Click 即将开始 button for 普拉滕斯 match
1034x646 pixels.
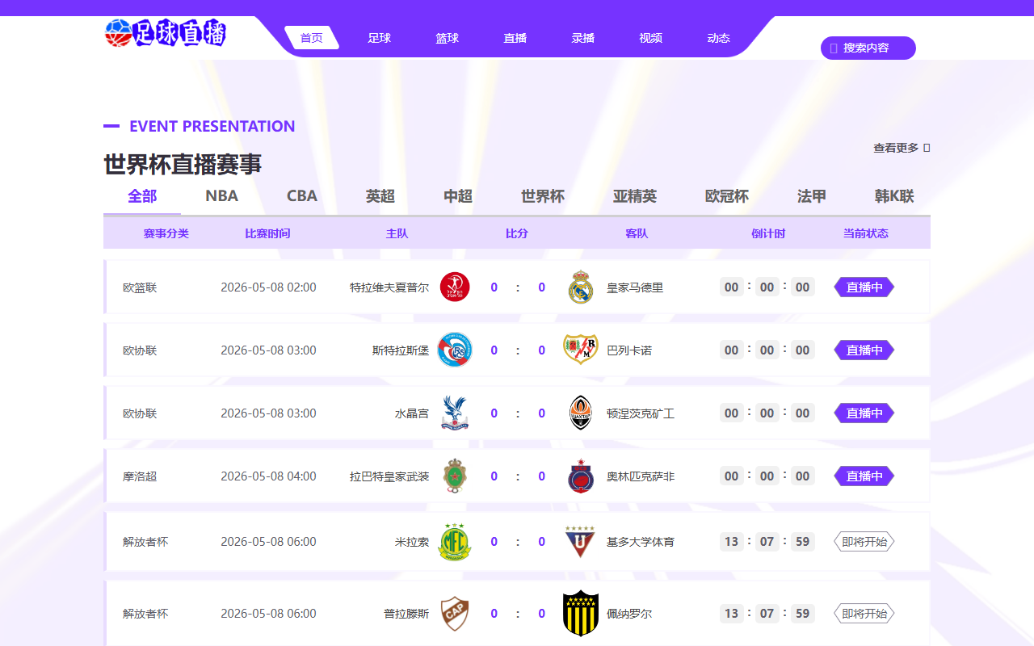[864, 613]
